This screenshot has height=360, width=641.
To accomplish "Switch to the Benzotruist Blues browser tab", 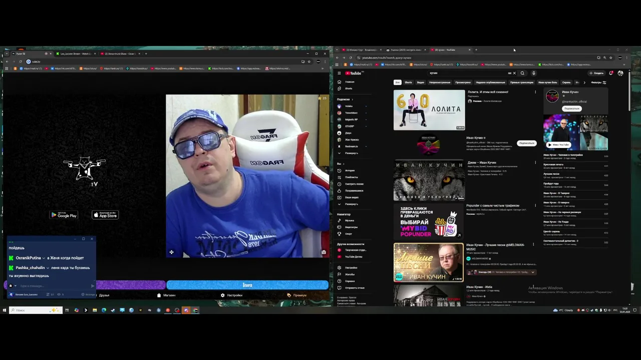I will click(120, 53).
